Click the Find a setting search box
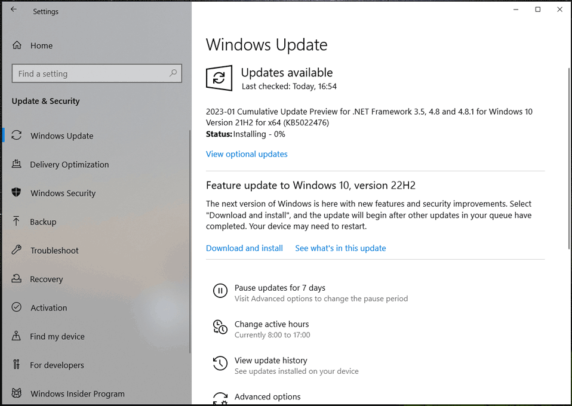The height and width of the screenshot is (406, 572). [90, 73]
